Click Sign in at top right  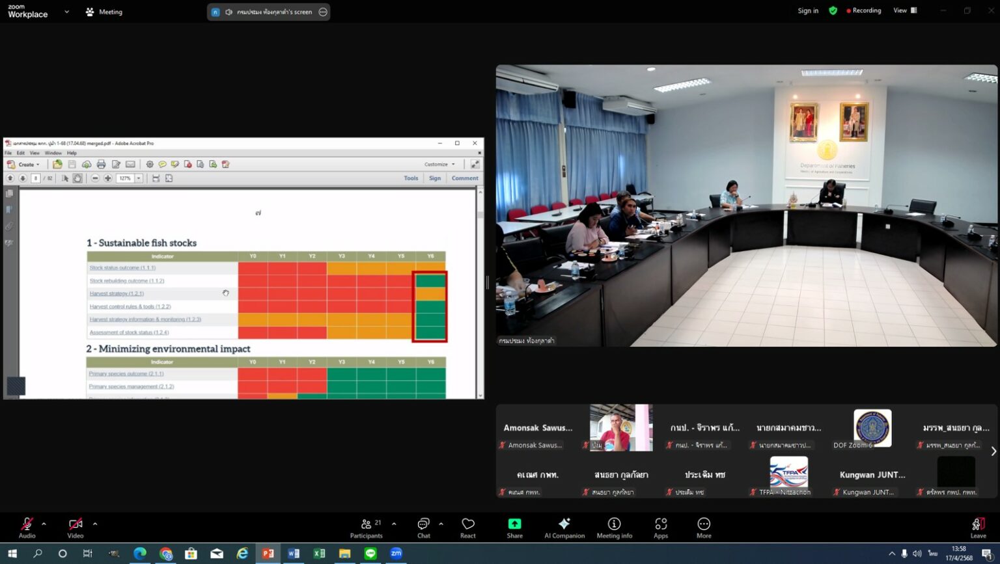808,10
